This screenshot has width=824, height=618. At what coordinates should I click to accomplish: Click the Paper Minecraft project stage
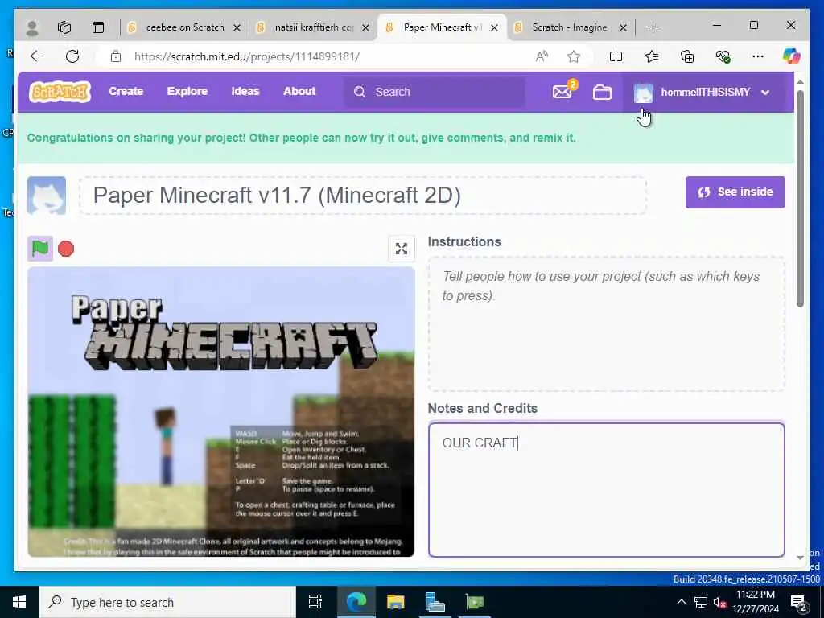[221, 411]
